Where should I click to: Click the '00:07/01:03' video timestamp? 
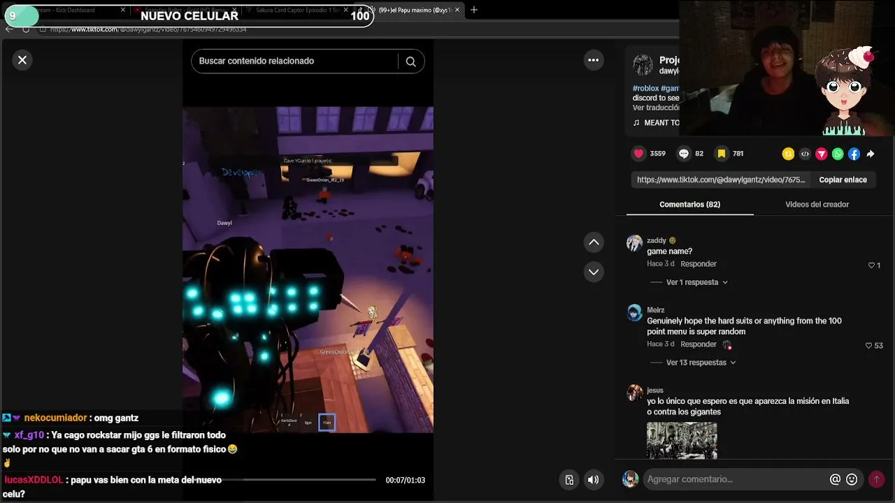click(406, 480)
